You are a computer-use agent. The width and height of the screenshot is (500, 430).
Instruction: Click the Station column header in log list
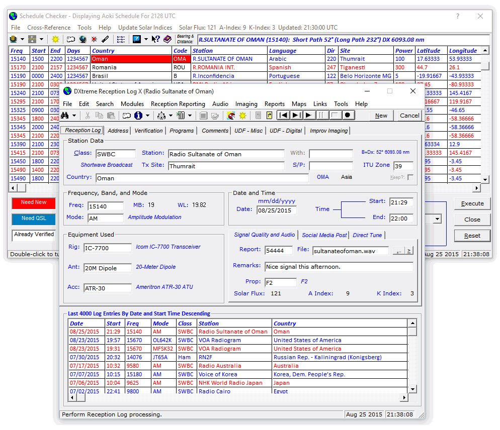(x=234, y=324)
